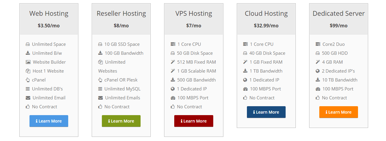The height and width of the screenshot is (141, 386).
Task: Click the Web Hosting plan title
Action: pos(49,14)
